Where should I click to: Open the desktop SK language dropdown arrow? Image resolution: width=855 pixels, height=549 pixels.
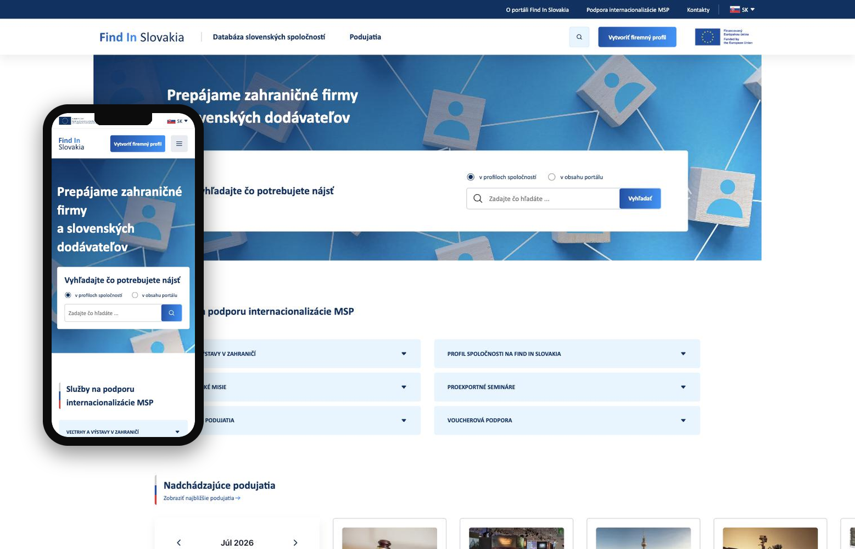752,9
